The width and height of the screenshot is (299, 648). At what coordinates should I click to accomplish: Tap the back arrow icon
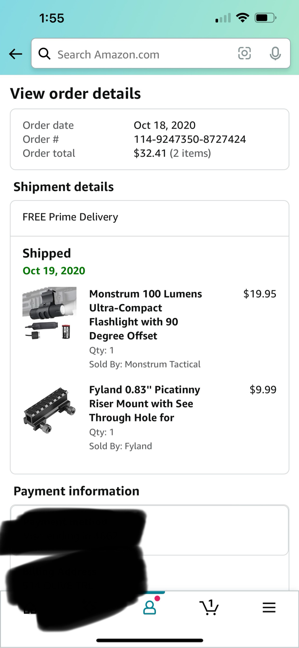tap(16, 54)
